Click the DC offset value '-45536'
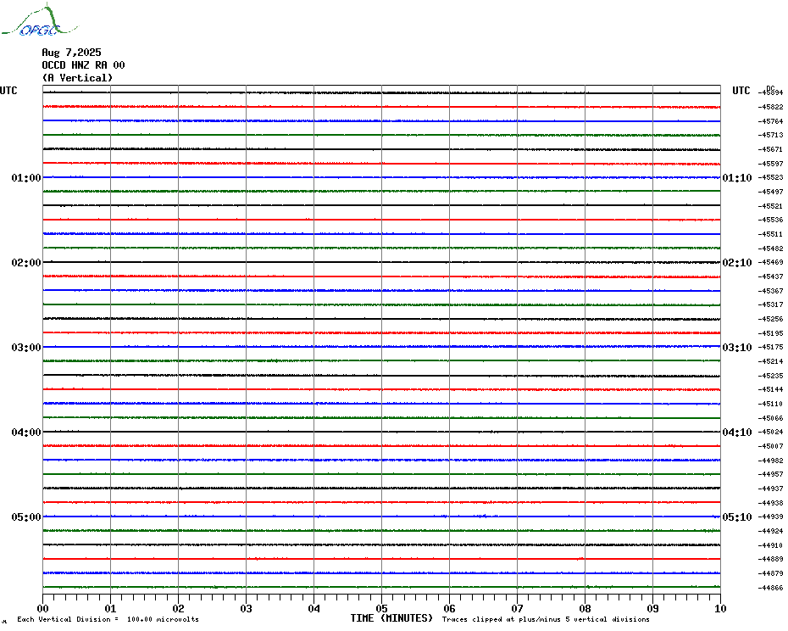Viewport: 788px width, 631px height. coord(770,220)
